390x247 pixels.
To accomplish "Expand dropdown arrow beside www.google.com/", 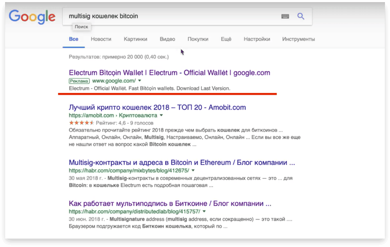I will coord(140,81).
